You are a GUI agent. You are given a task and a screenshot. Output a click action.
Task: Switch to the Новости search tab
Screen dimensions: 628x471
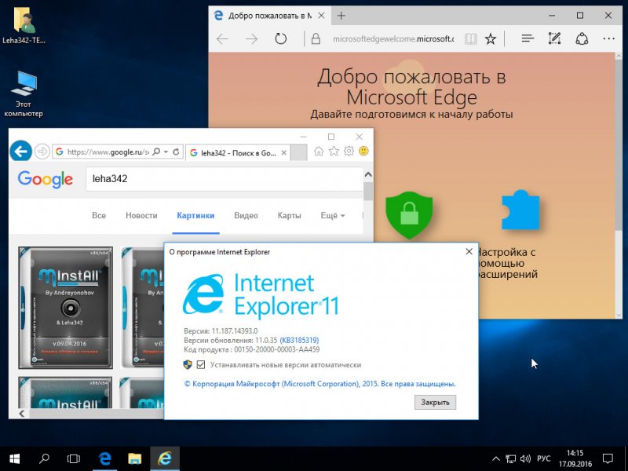pos(141,215)
